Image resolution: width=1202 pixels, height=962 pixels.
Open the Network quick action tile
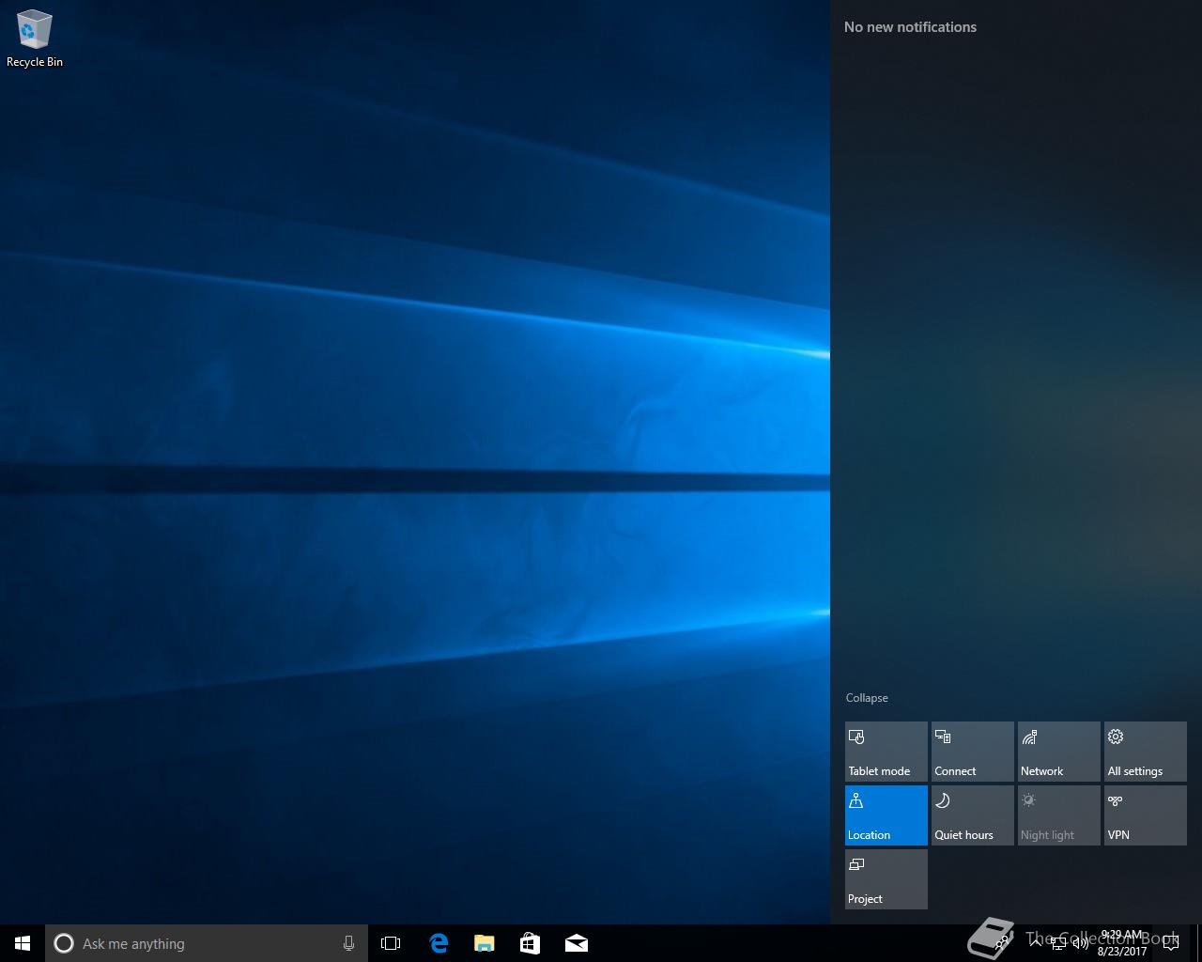[x=1058, y=752]
